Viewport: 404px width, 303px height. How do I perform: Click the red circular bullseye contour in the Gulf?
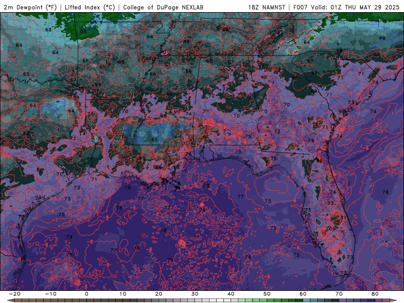pyautogui.click(x=182, y=243)
